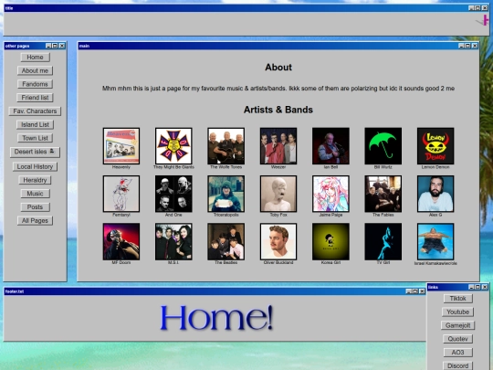Open the M.S.I. band photo

click(173, 241)
